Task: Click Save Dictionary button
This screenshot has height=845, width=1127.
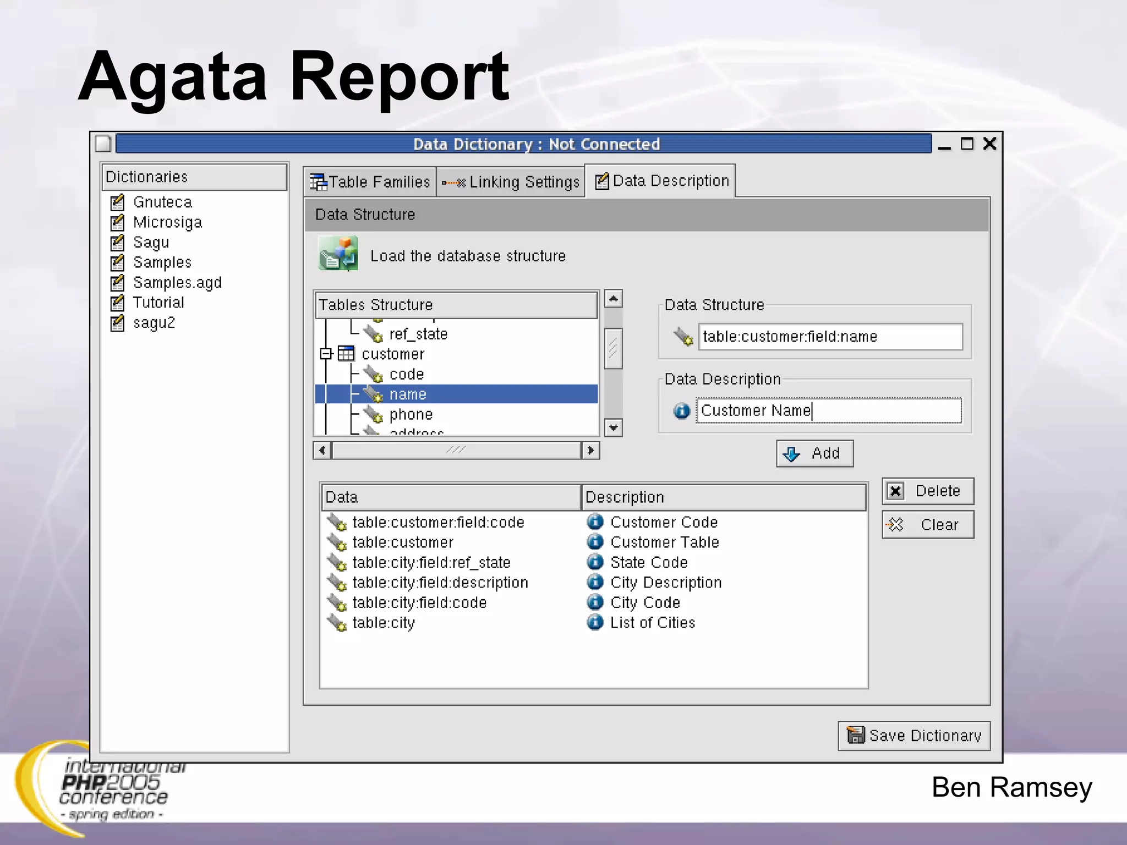Action: click(x=914, y=736)
